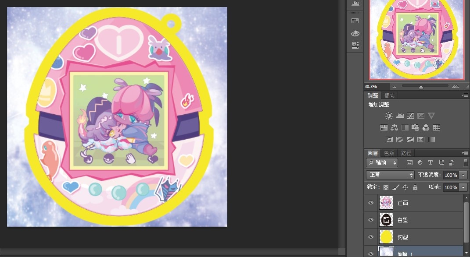Screen dimensions: 470x257
Task: Switch to the 圖層 tab
Action: click(373, 153)
